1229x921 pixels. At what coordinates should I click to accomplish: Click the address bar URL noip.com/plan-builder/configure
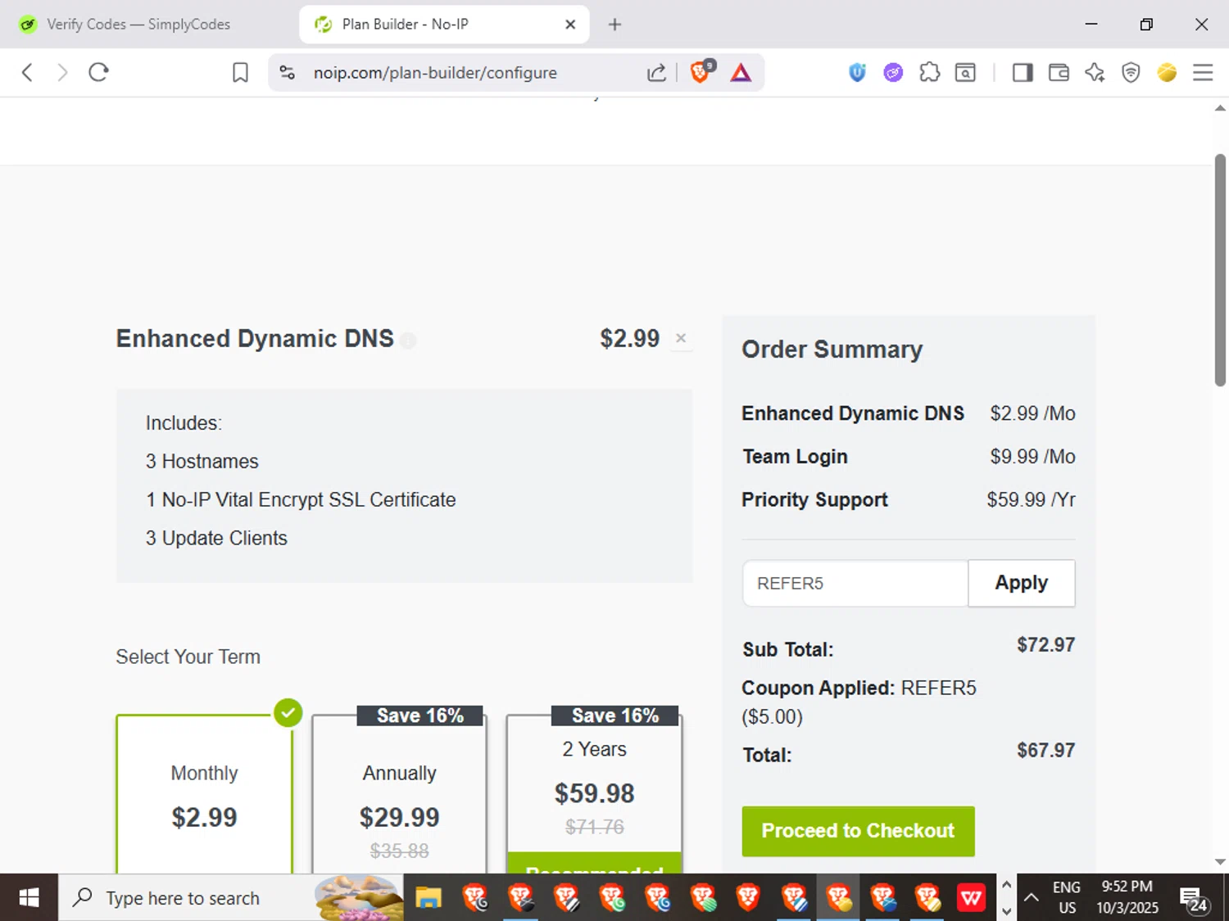pos(435,73)
